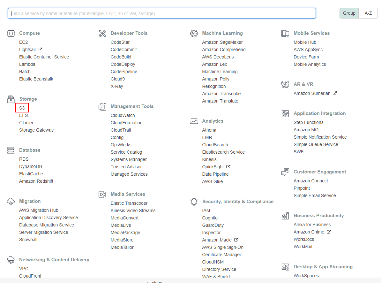Open the VPC service
The image size is (381, 283).
coord(24,269)
